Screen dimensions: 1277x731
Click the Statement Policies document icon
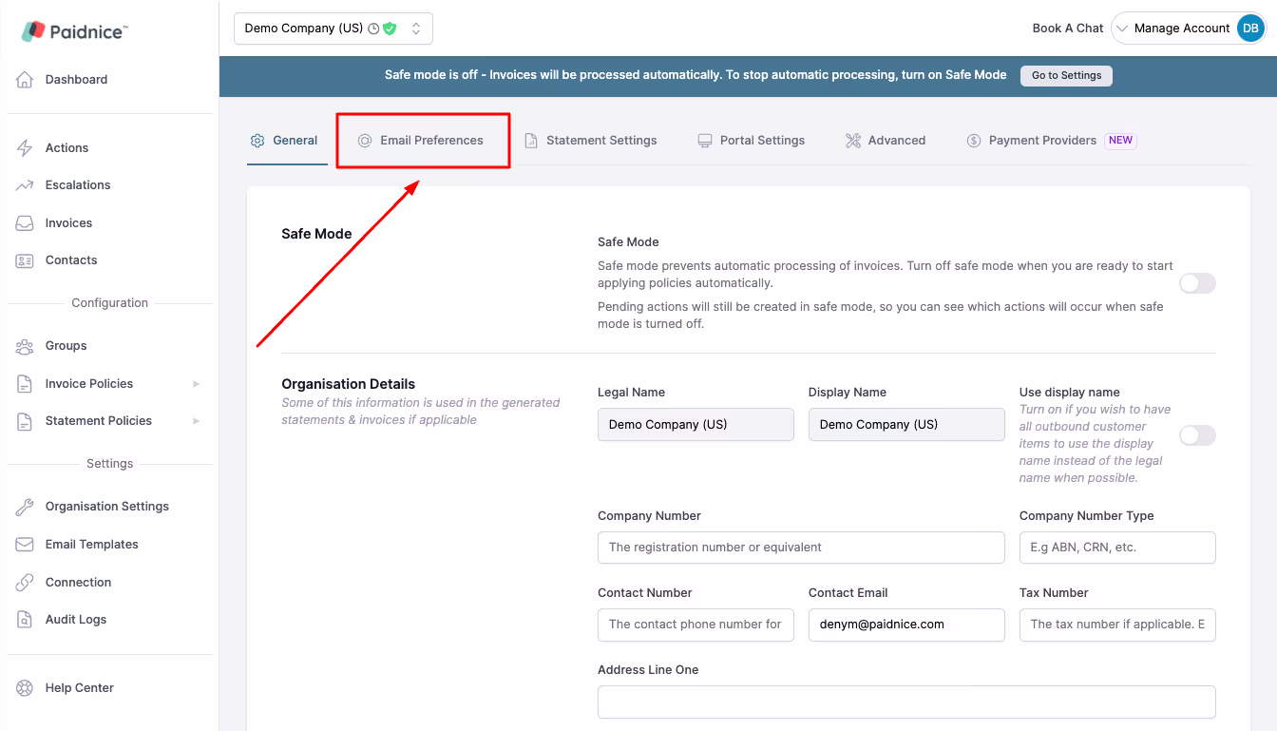click(26, 421)
